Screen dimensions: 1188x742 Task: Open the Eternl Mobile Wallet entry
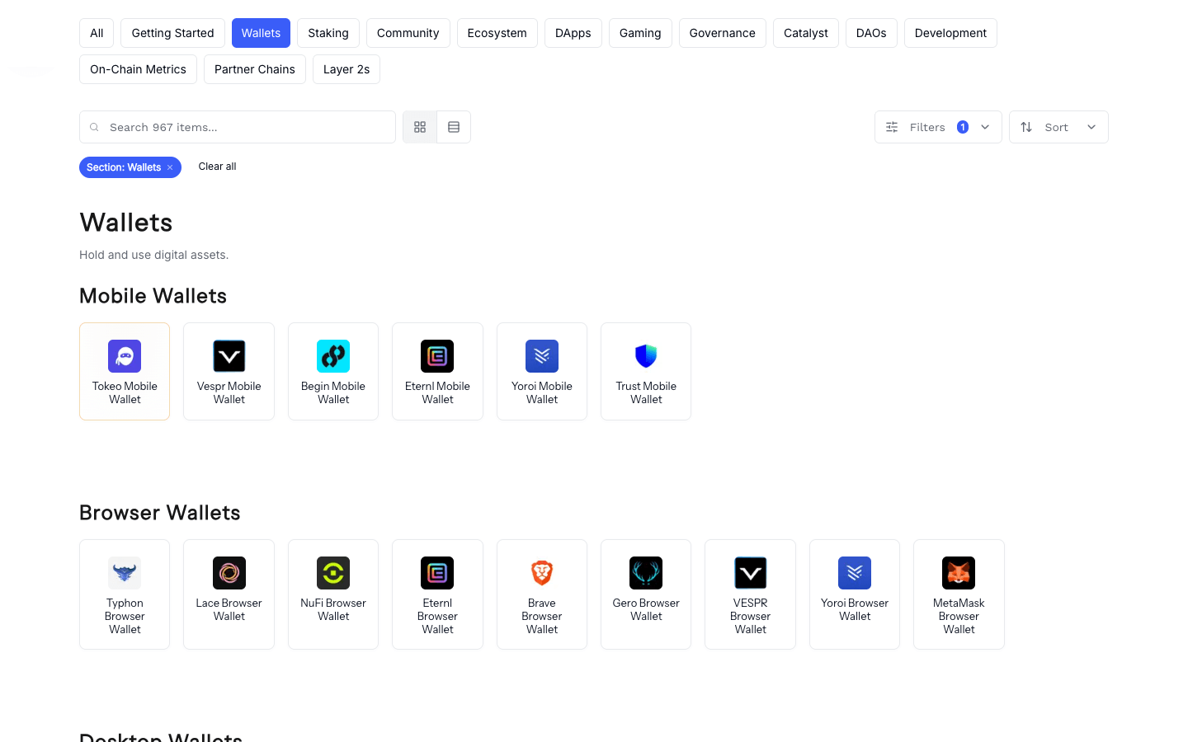[x=437, y=371]
